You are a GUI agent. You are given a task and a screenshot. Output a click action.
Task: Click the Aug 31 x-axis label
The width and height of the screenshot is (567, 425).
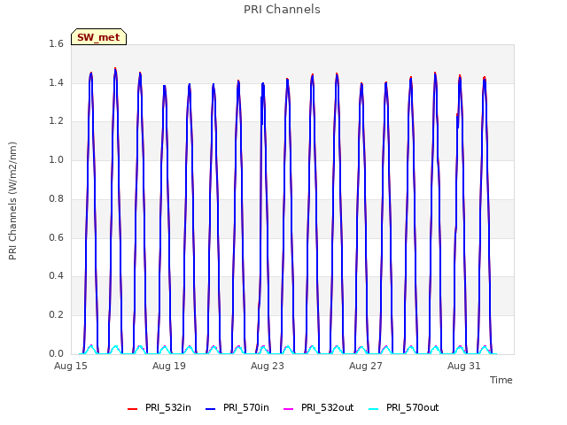point(464,366)
